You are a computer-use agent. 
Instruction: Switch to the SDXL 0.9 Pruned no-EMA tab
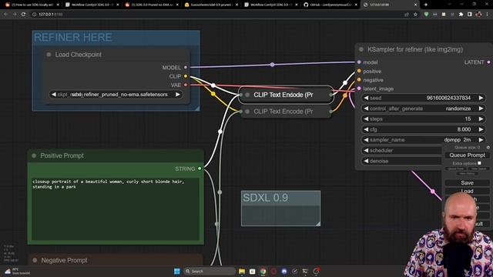(152, 5)
